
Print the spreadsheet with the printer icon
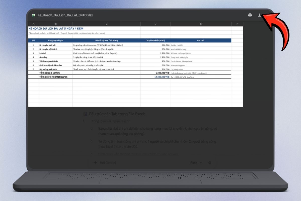[x=250, y=15]
